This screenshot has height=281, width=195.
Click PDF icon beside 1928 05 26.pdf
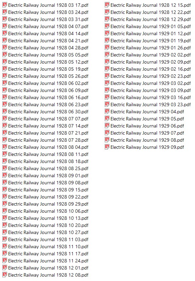[5, 76]
